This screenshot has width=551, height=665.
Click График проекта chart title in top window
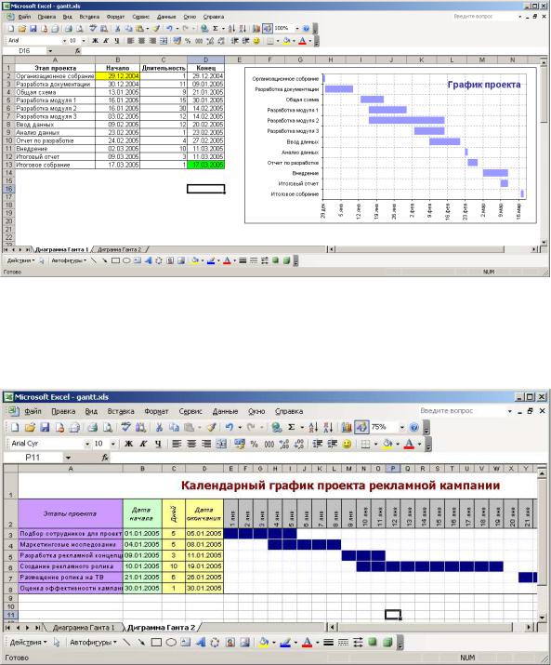[484, 85]
